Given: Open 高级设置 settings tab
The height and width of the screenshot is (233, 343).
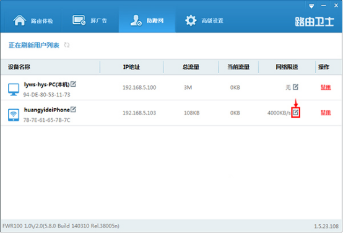Looking at the screenshot, I should [204, 20].
